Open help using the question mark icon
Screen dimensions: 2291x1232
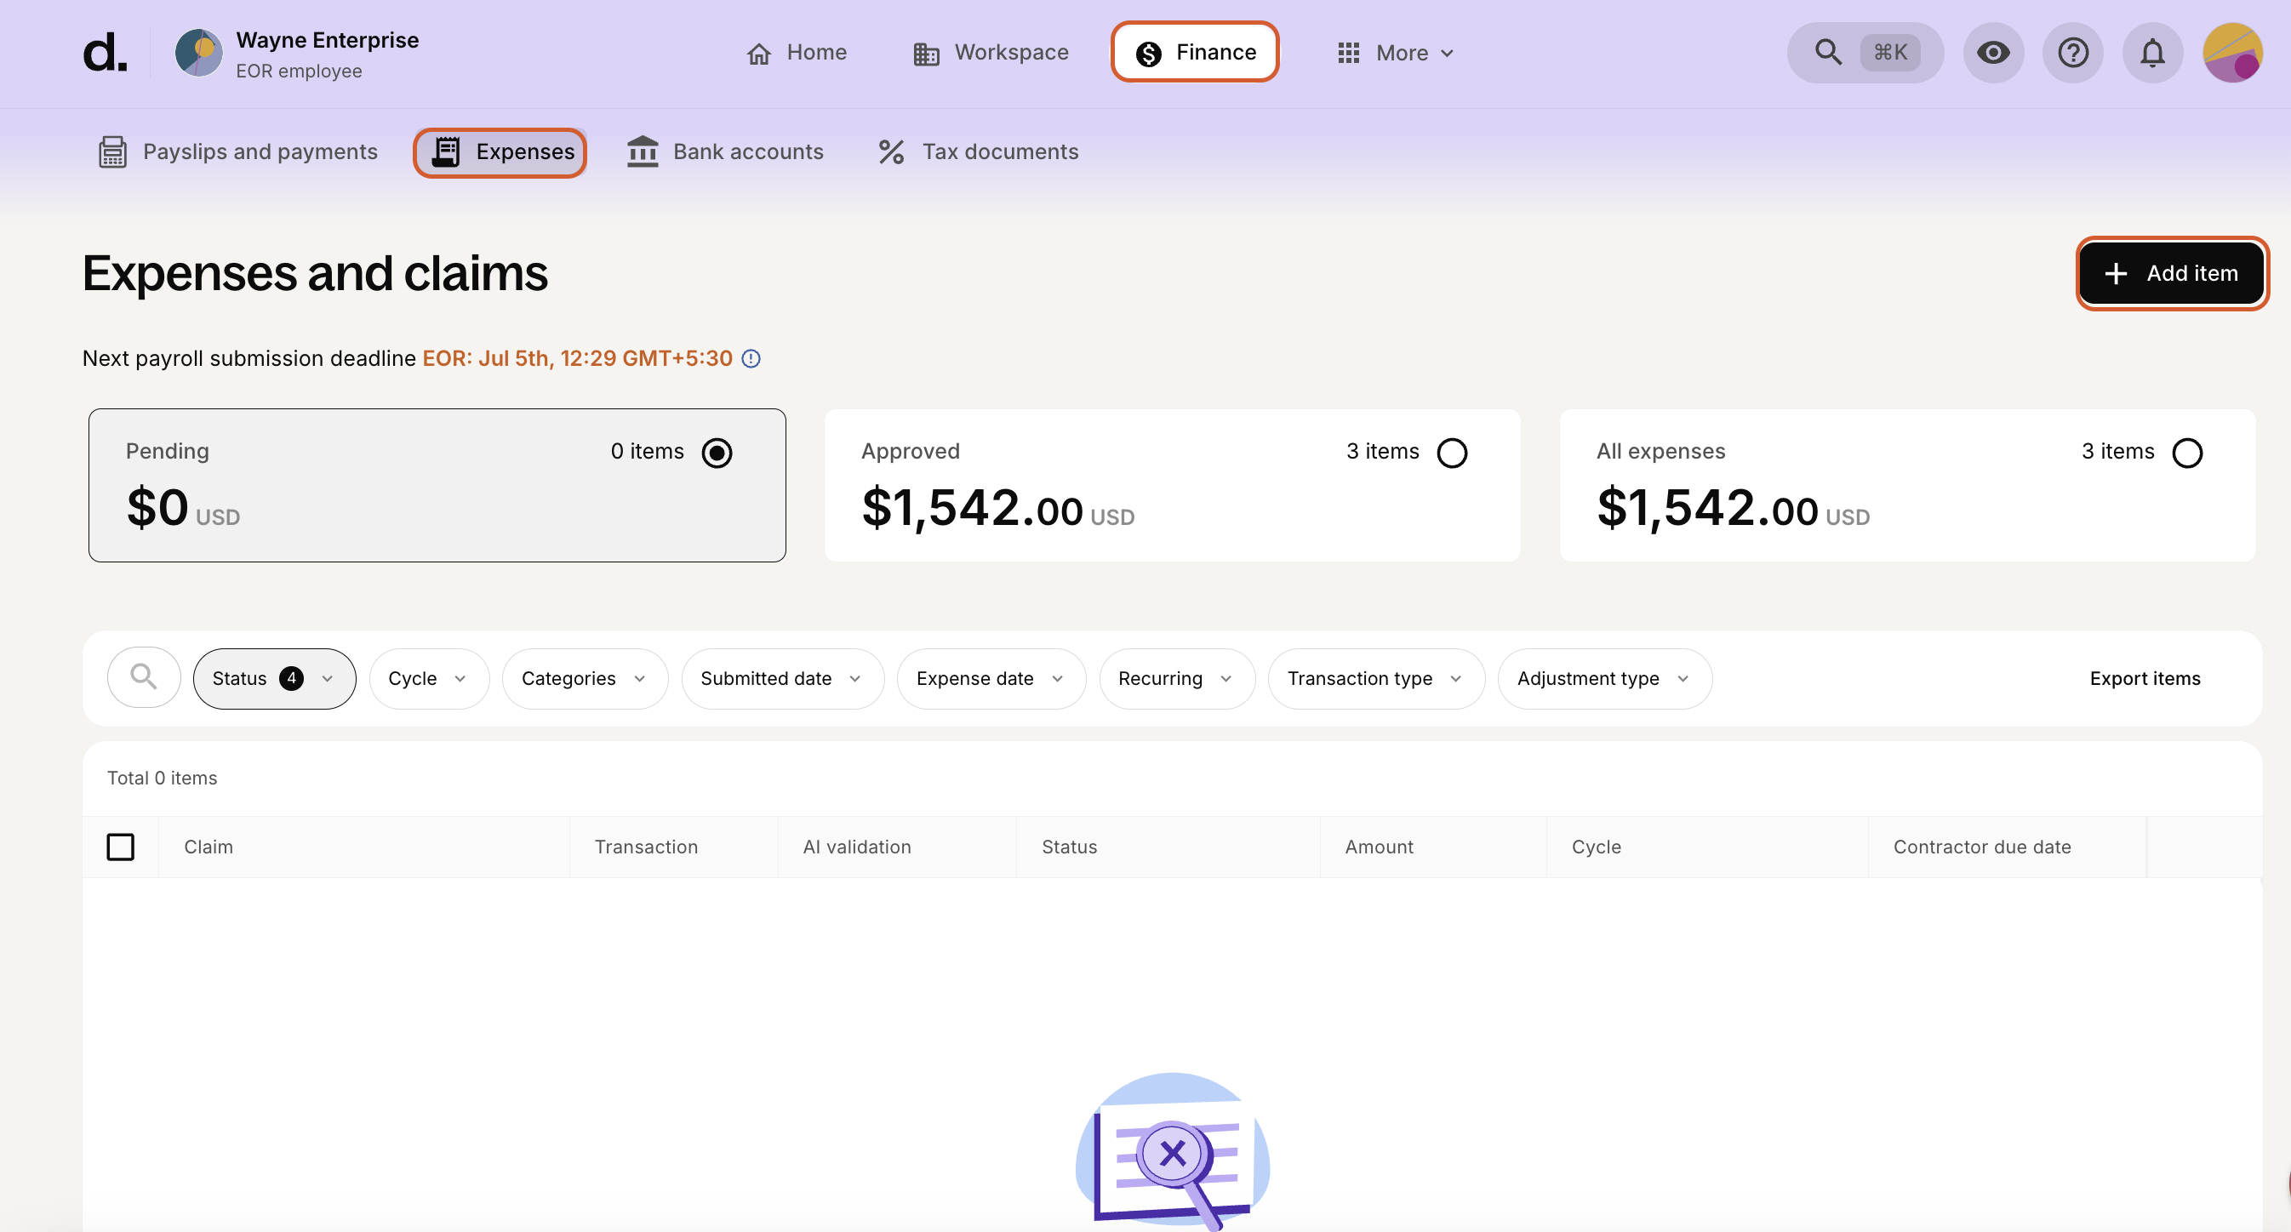pyautogui.click(x=2073, y=52)
